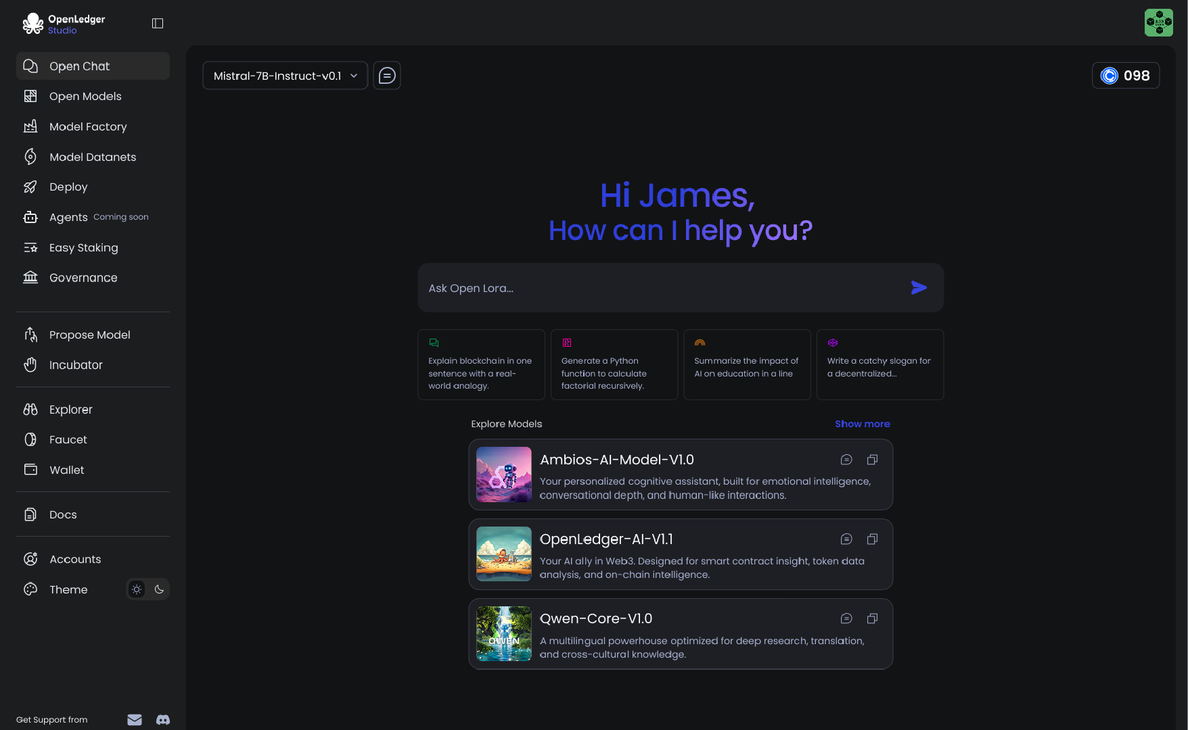Click copy icon on Qwen-Core-V1.0 card
The image size is (1188, 730).
click(872, 618)
